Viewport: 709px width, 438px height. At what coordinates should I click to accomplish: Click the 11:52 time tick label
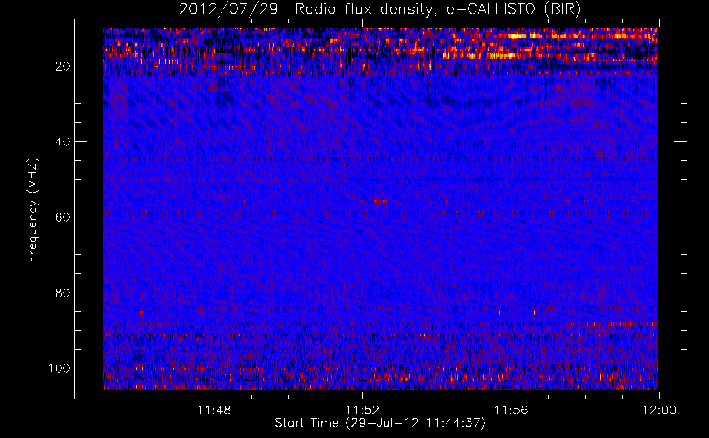(x=362, y=410)
